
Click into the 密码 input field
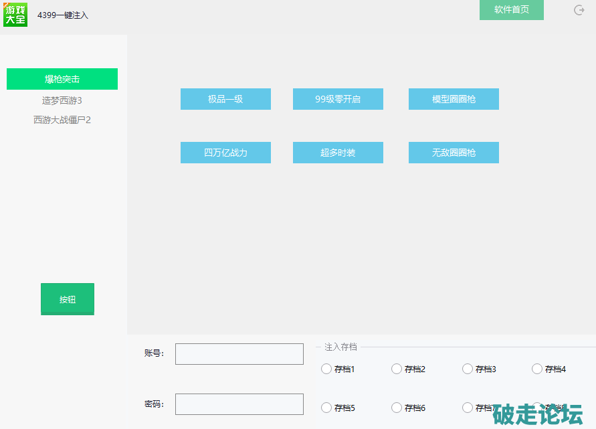239,404
